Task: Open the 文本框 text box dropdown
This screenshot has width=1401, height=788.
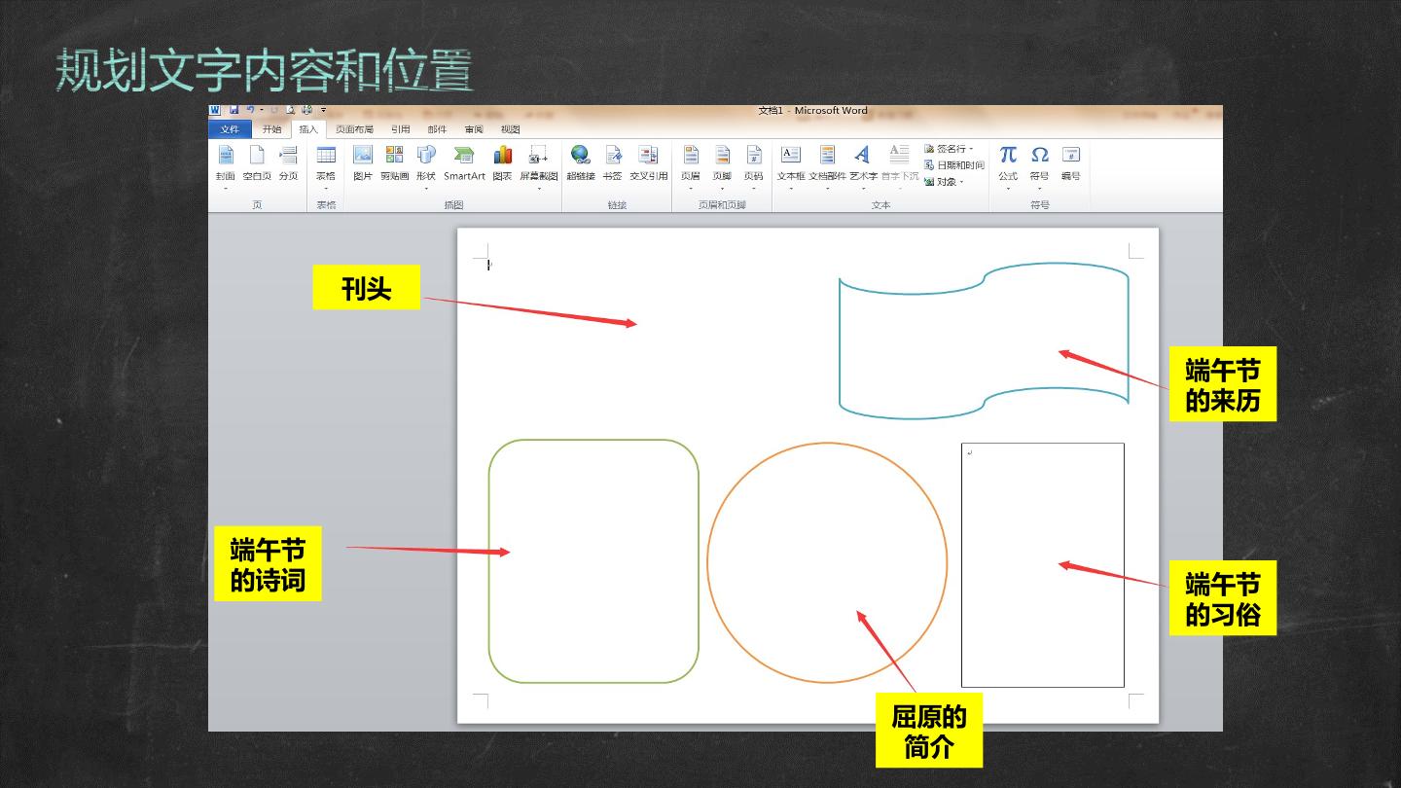Action: tap(791, 165)
